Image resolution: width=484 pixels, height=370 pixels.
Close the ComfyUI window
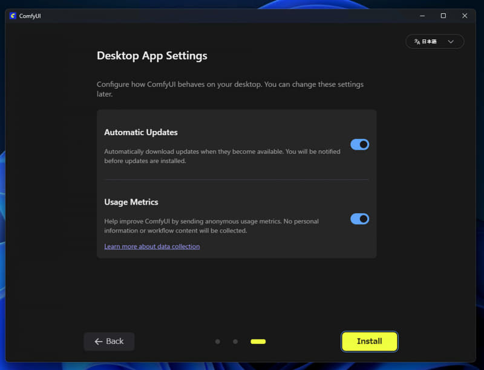tap(465, 16)
